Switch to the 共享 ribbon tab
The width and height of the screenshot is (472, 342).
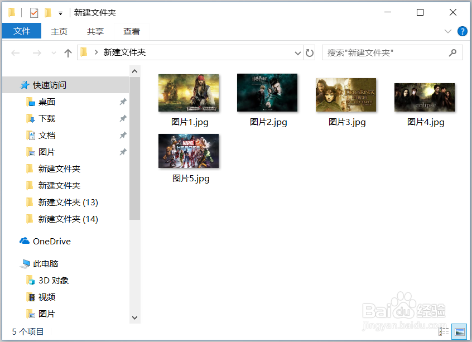95,31
